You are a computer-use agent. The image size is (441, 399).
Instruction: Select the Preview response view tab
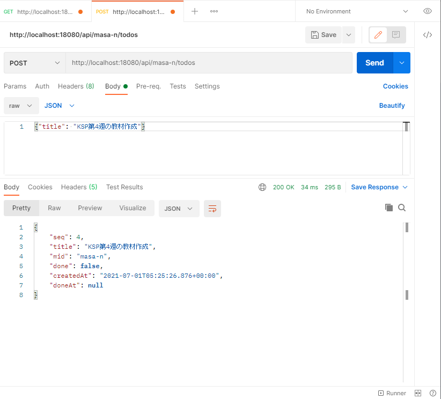coord(90,208)
